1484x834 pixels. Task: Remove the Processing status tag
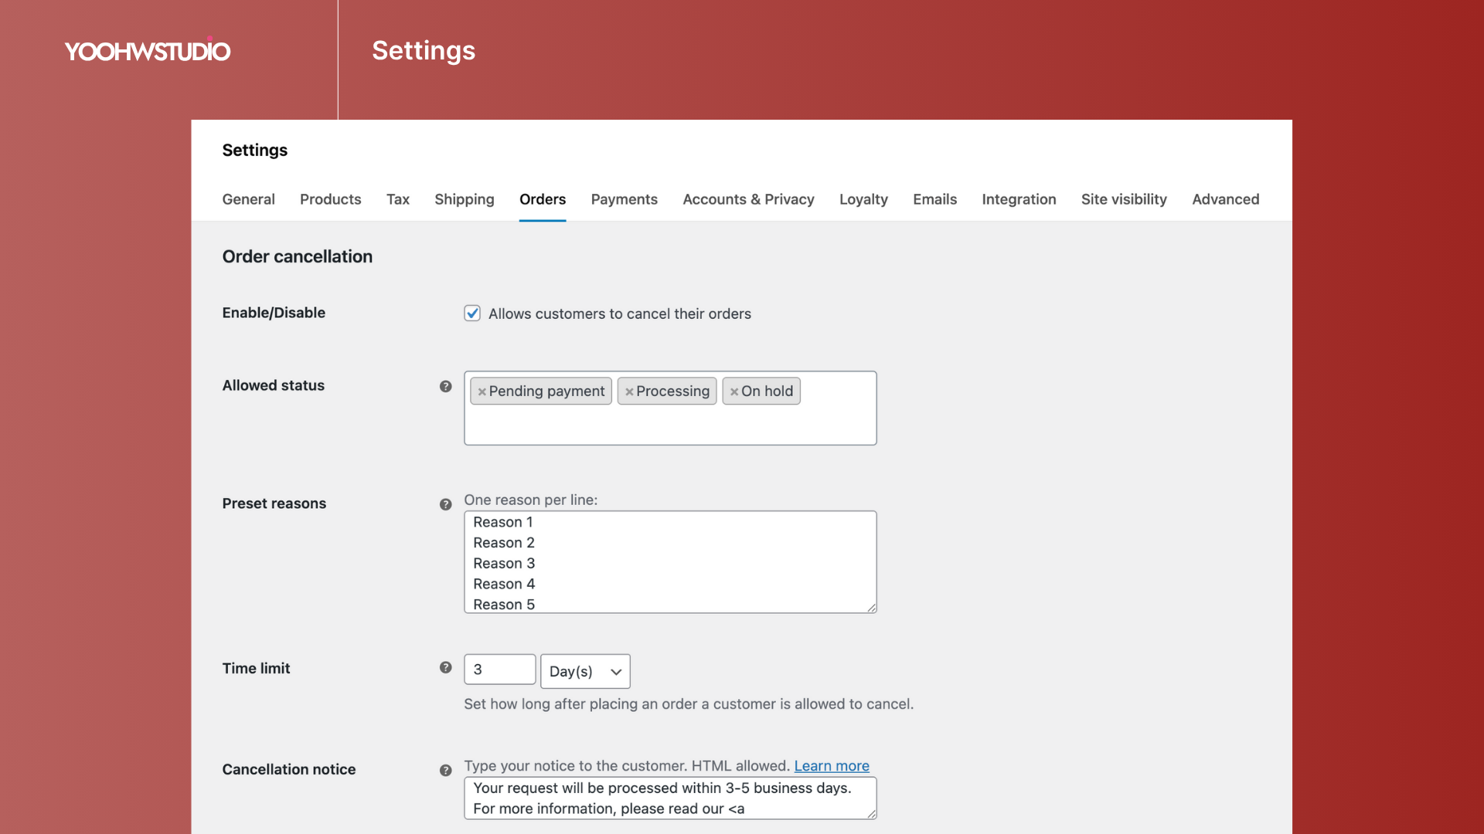[629, 392]
